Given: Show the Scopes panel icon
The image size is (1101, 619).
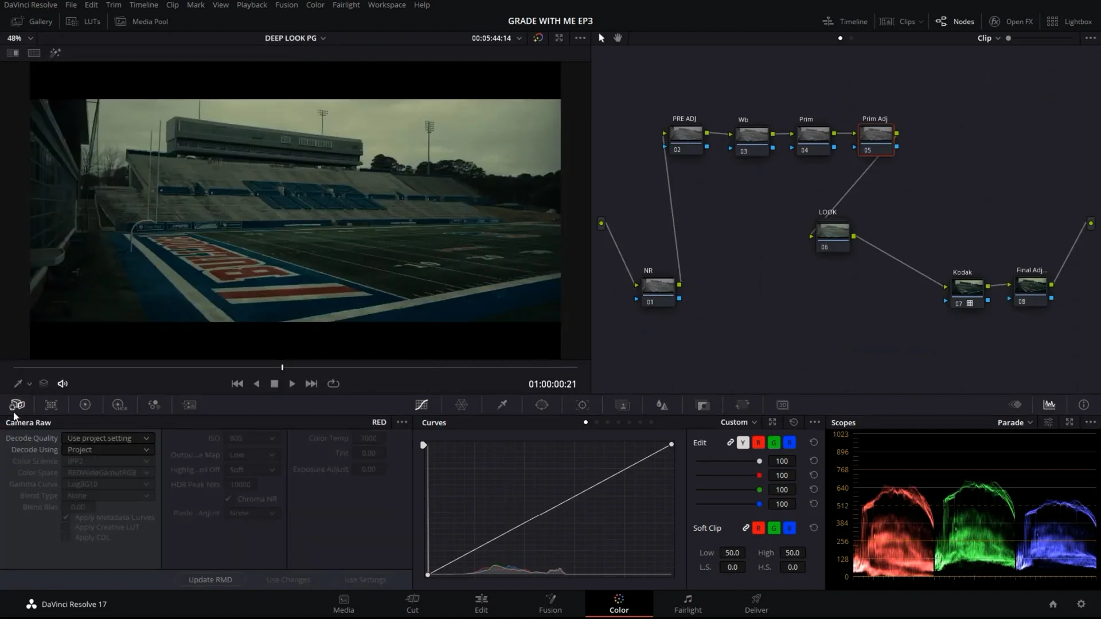Looking at the screenshot, I should [1049, 405].
